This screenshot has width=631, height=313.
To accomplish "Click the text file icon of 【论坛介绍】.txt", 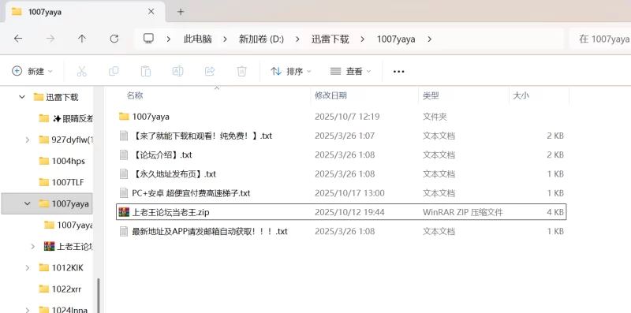I will point(124,155).
